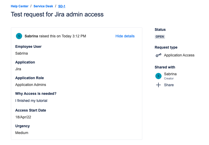
Task: Click the Access Start Date value 18/Apr/22
Action: tap(23, 117)
